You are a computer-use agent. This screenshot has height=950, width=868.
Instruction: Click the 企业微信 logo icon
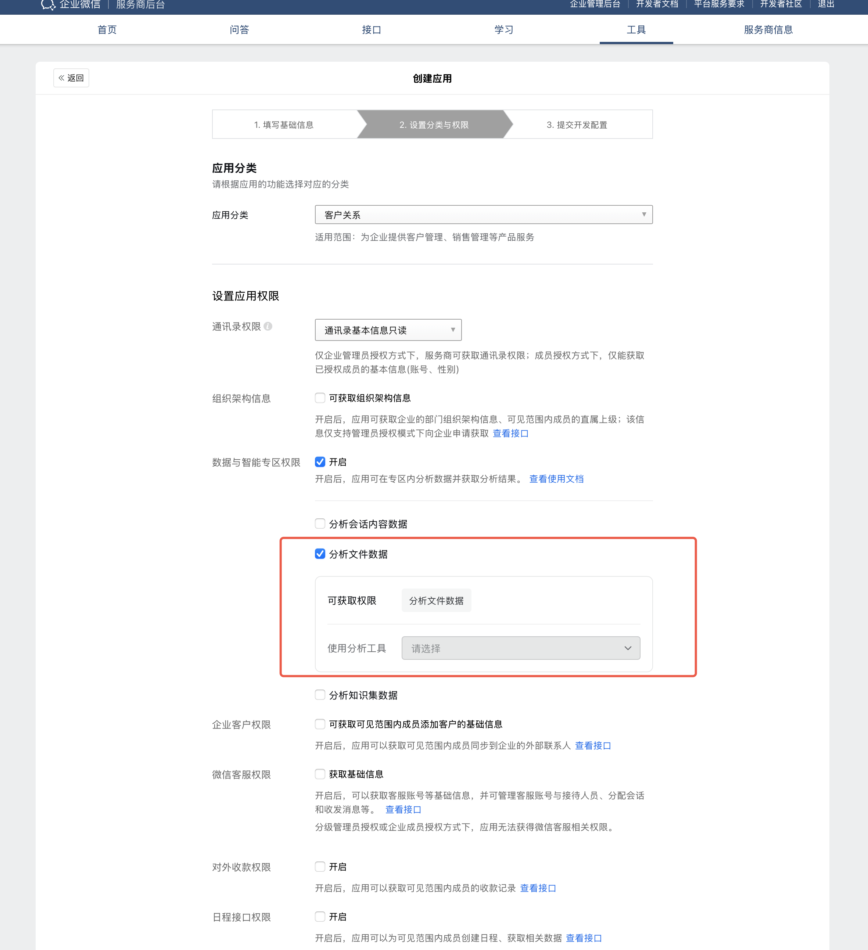(48, 5)
